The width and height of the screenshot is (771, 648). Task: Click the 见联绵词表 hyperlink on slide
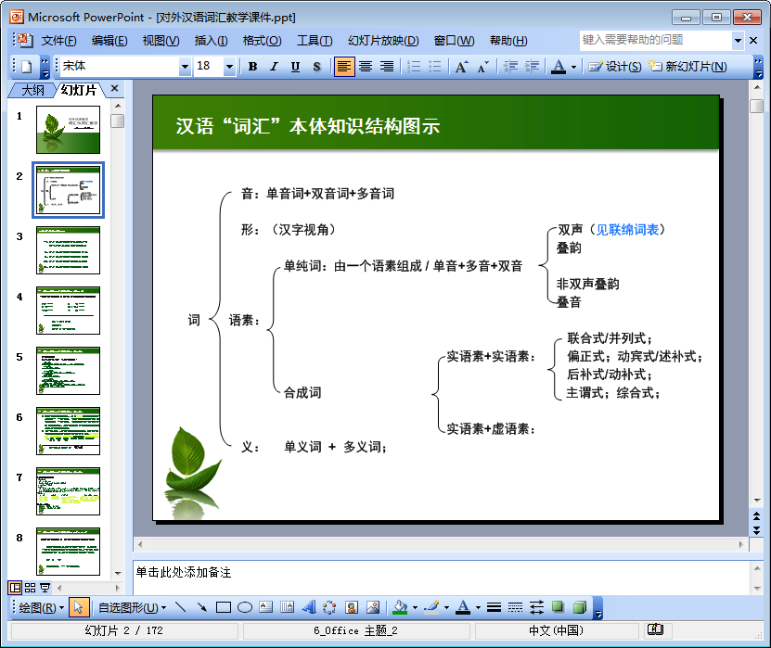pyautogui.click(x=627, y=229)
